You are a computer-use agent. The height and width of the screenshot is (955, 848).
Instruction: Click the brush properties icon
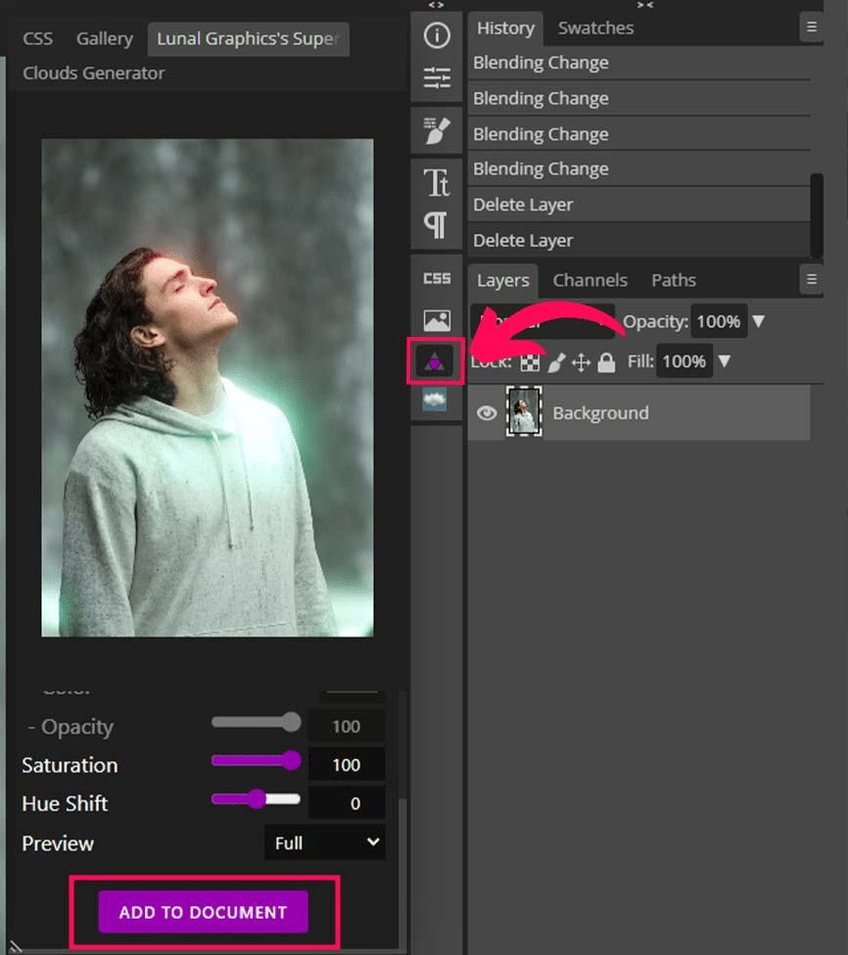(437, 128)
